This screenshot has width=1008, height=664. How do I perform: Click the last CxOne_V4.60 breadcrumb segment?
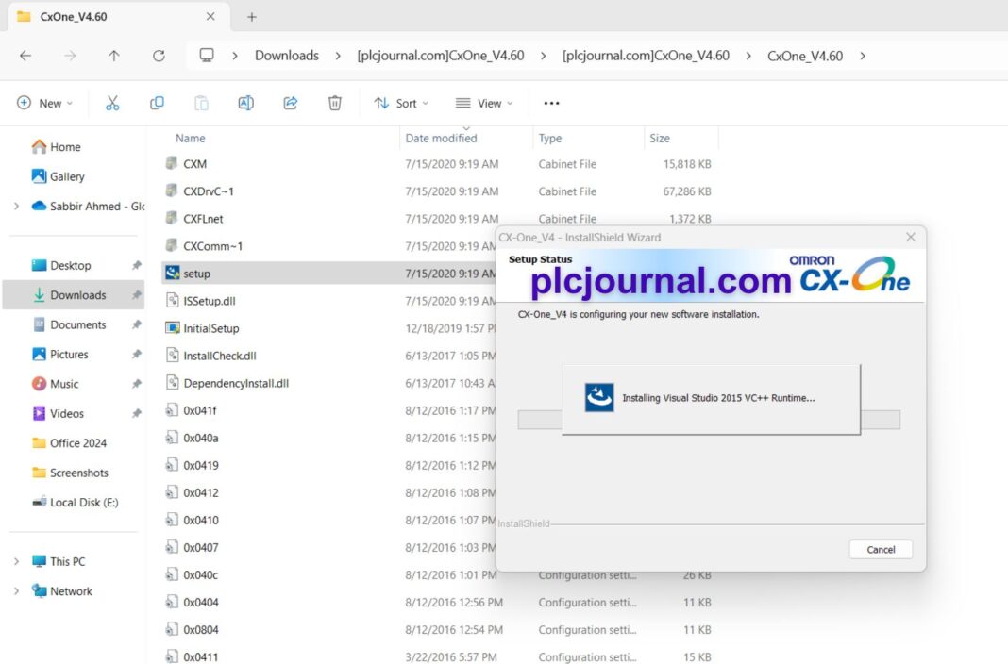(805, 56)
